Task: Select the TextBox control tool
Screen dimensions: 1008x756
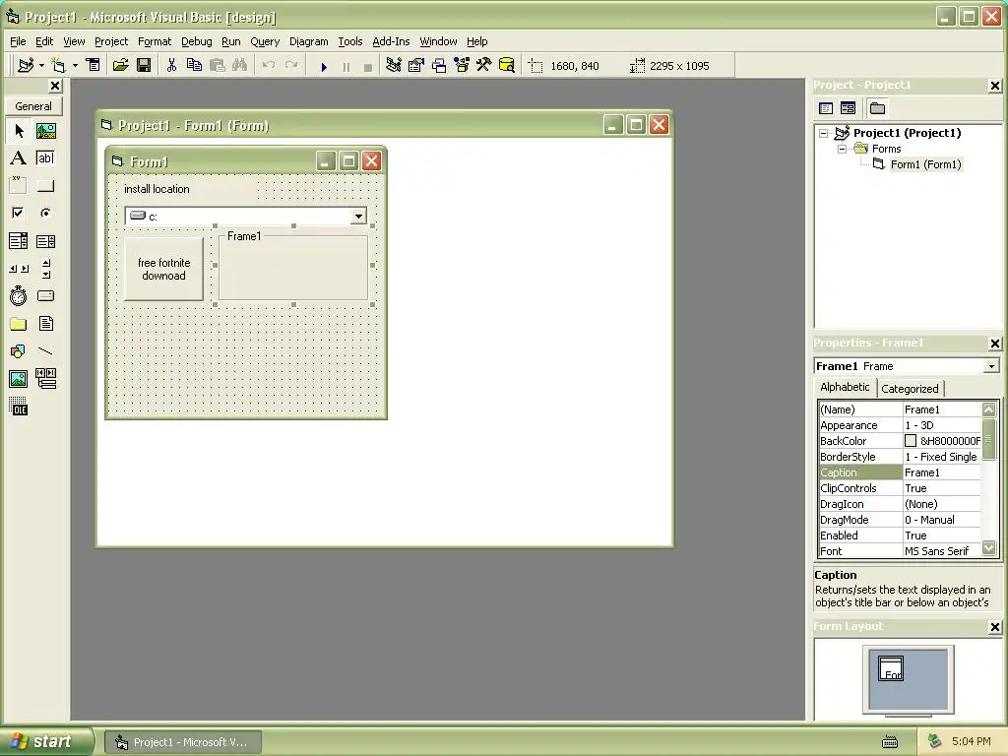Action: pos(45,158)
